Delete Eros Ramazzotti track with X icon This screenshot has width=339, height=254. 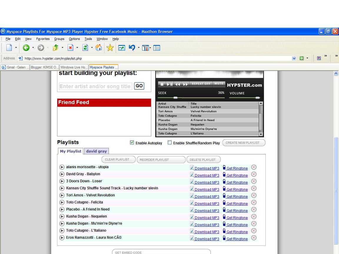(x=254, y=238)
